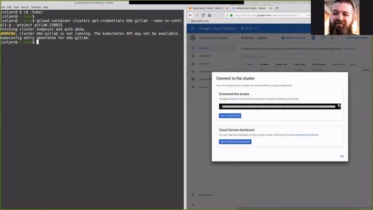Open the terminal Edit menu
Image resolution: width=373 pixels, height=210 pixels.
coord(9,8)
